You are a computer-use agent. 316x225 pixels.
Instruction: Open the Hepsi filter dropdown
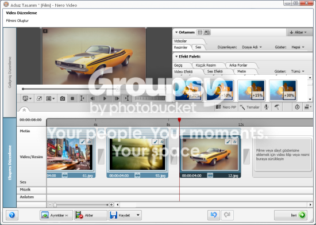click(x=298, y=47)
